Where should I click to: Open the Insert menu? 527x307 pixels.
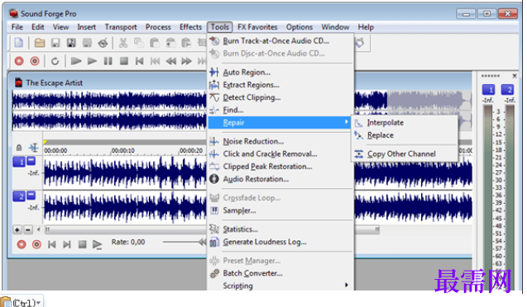pos(86,26)
